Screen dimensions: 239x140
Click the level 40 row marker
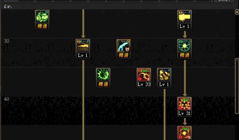(6, 99)
